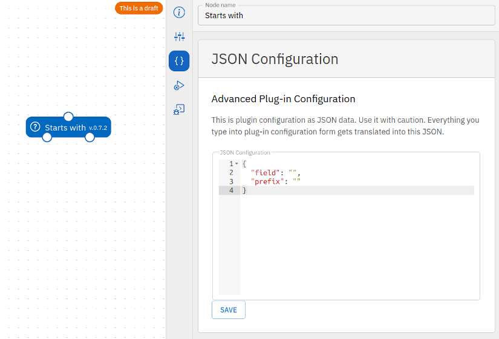Screen dimensions: 499x339
Task: Click the question mark icon on Starts with node
Action: click(35, 127)
